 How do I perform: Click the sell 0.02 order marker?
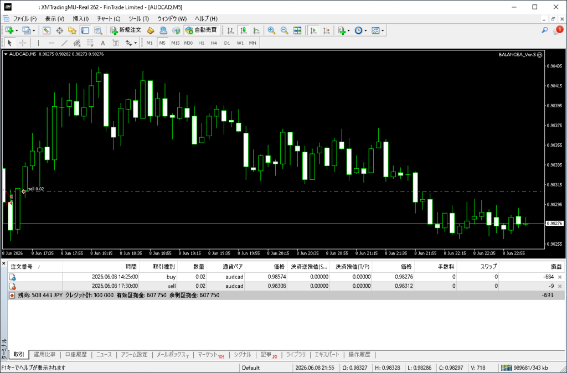pyautogui.click(x=24, y=191)
